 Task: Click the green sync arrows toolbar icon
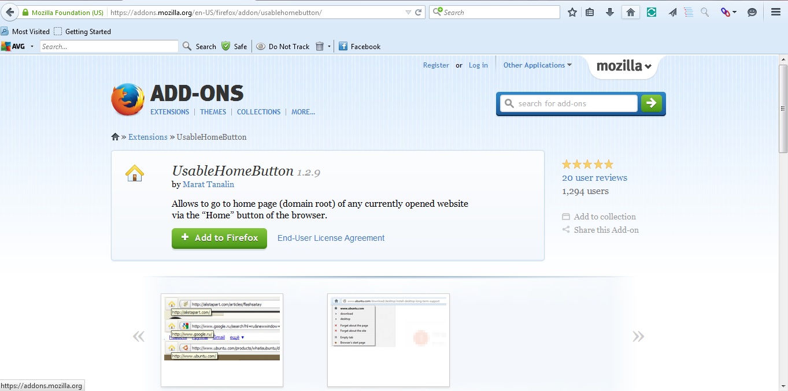pyautogui.click(x=652, y=12)
